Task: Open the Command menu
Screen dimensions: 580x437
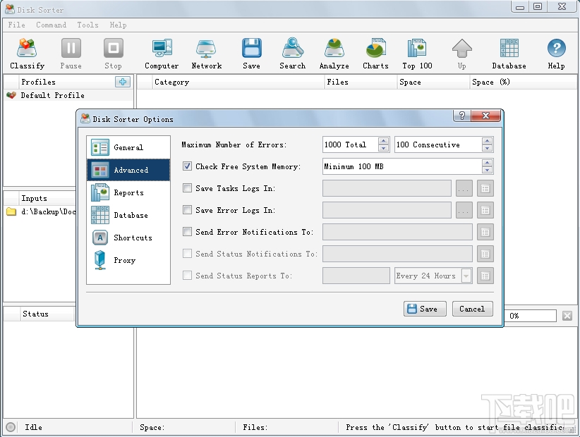Action: click(51, 25)
